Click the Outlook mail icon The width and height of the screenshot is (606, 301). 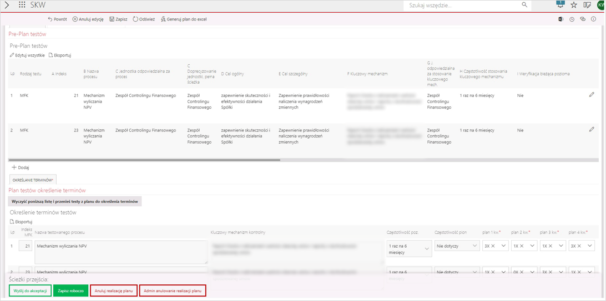[x=561, y=19]
